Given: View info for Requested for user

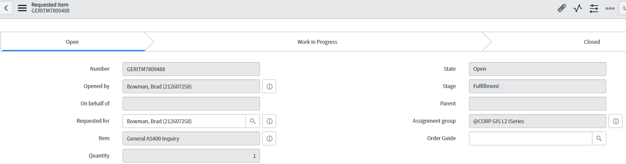Looking at the screenshot, I should pos(269,121).
